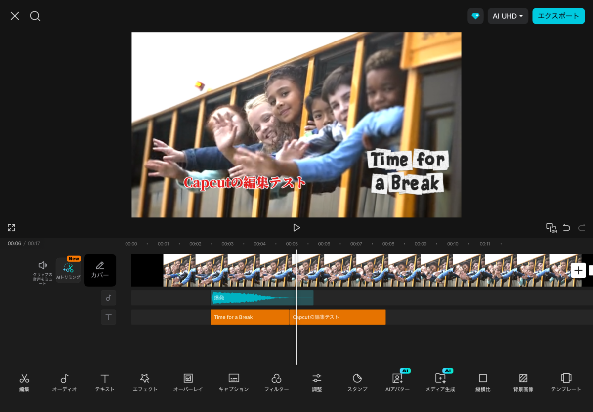Open the 編集 scissors tool
This screenshot has width=593, height=412.
coord(24,383)
